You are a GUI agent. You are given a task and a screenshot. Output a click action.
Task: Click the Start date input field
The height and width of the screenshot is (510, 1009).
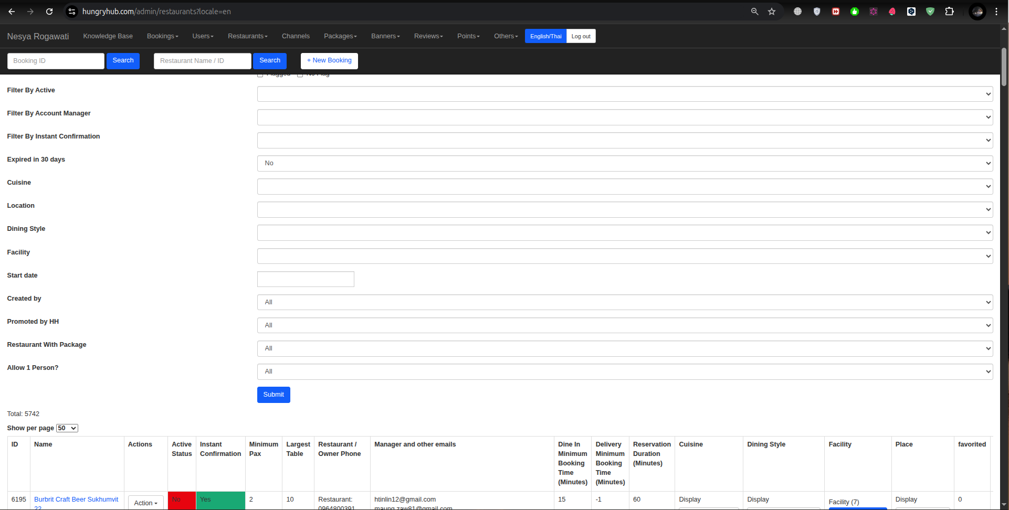click(x=306, y=279)
